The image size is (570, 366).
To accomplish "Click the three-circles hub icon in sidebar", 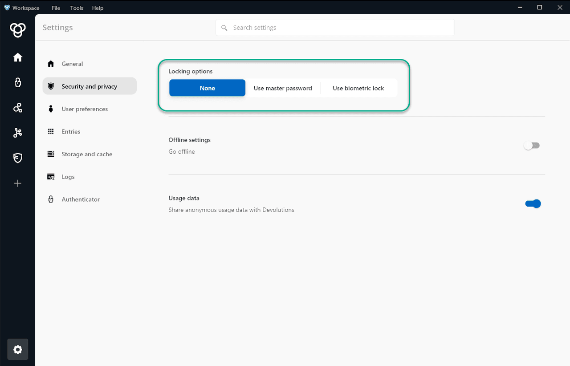I will click(x=18, y=108).
